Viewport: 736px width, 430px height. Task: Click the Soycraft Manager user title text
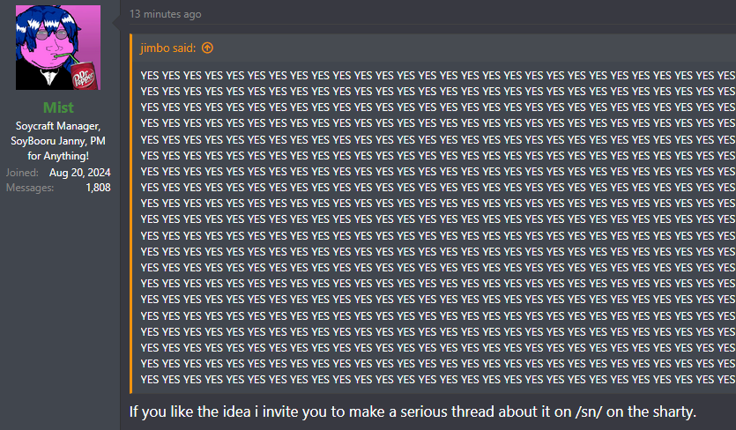pyautogui.click(x=58, y=126)
